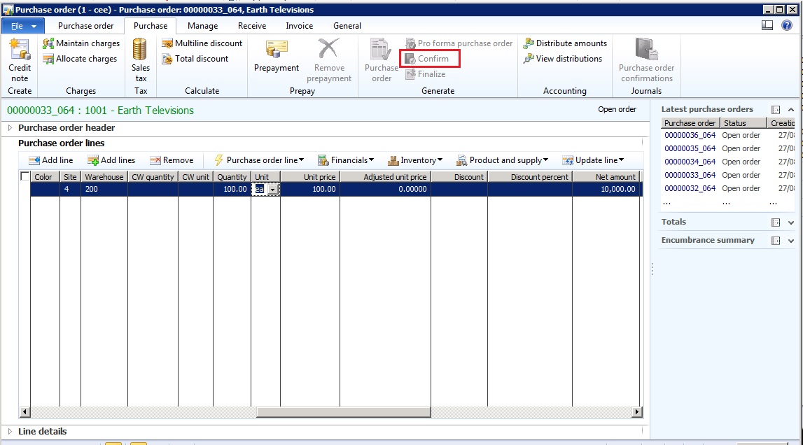Select Maintain charges in the ribbon
This screenshot has height=445, width=803.
pos(81,43)
